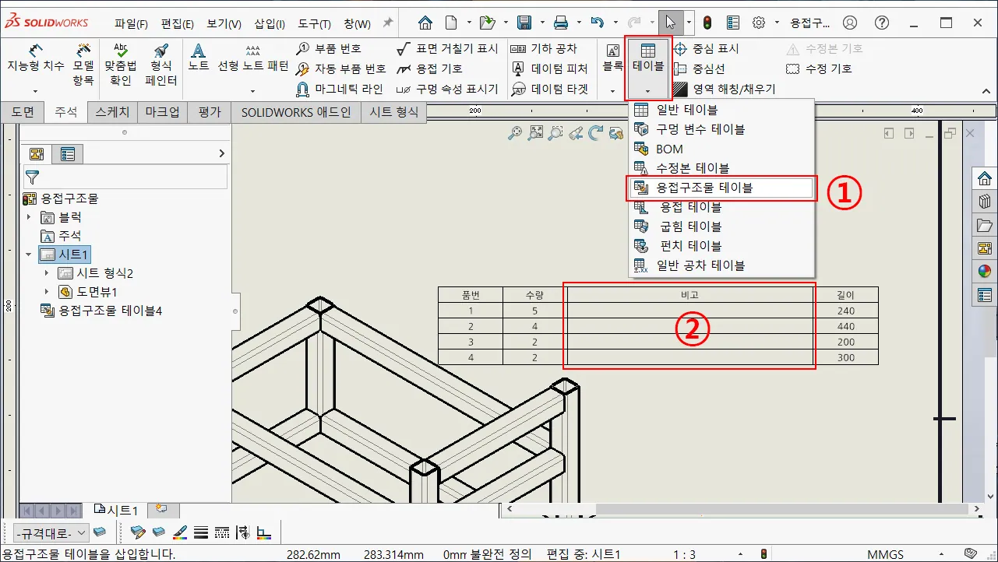The height and width of the screenshot is (562, 998).
Task: Create a new document icon
Action: [451, 23]
